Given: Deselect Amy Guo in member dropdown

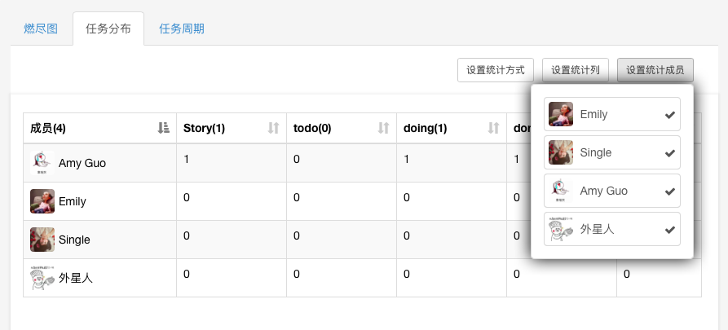Looking at the screenshot, I should 669,191.
